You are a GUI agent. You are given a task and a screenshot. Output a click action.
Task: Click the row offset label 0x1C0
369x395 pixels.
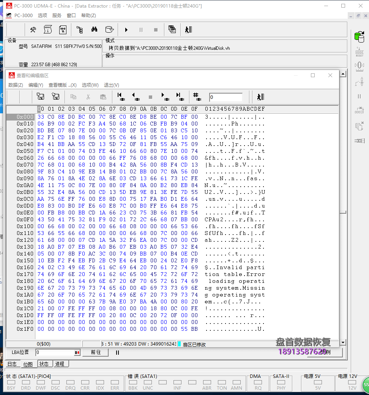point(25,308)
